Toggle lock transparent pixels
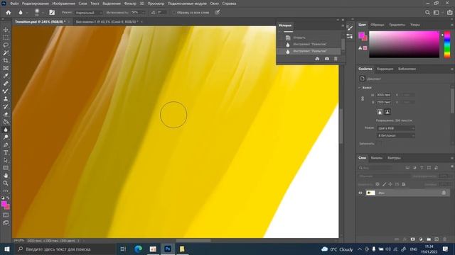This screenshot has height=255, width=455. 378,184
